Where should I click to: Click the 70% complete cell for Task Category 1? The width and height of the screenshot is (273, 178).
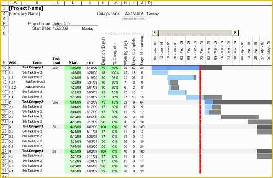click(115, 68)
